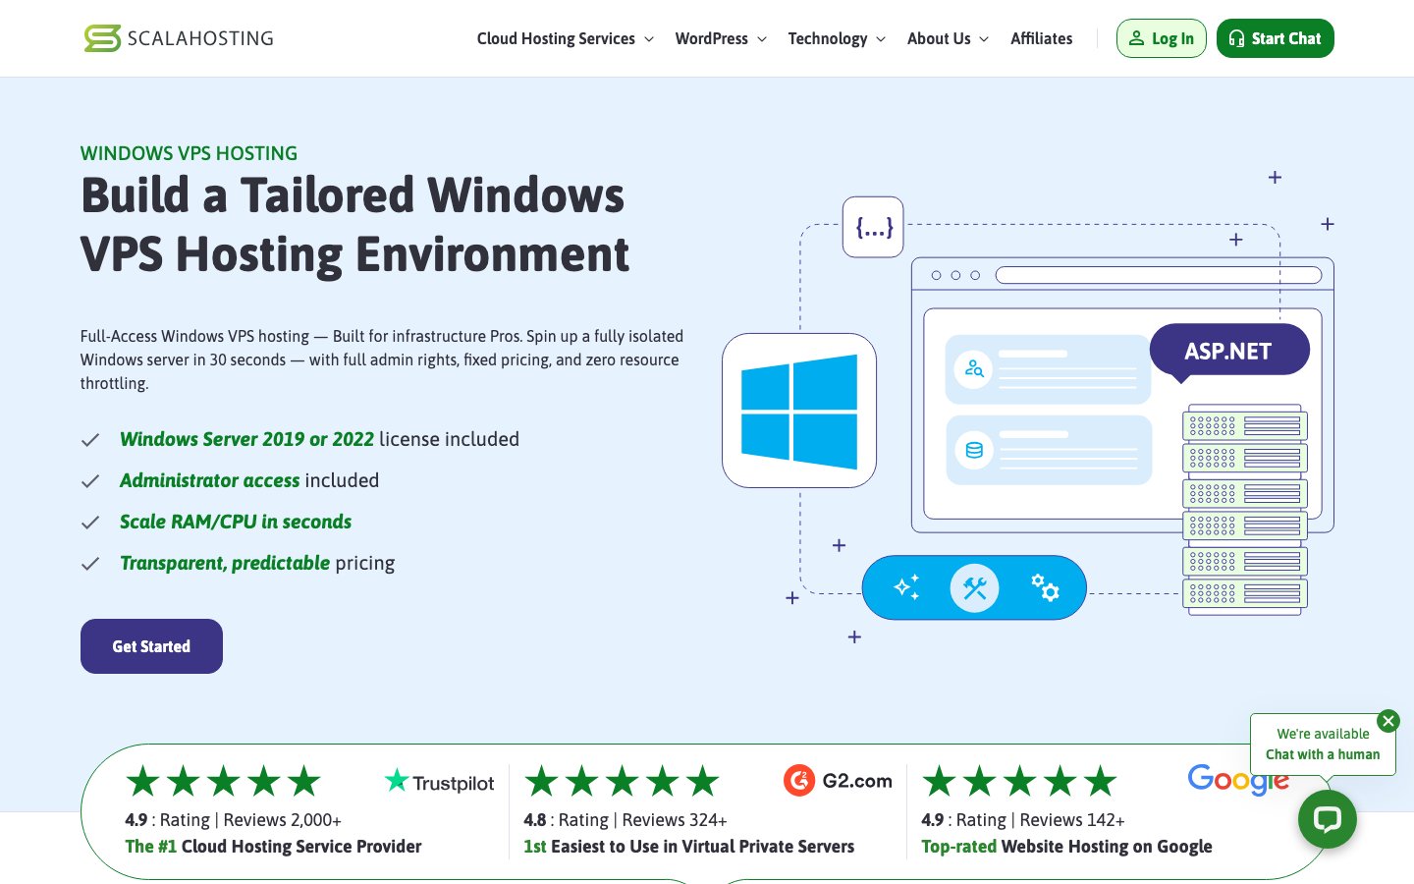Viewport: 1414px width, 884px height.
Task: Click 'Transparent, predictable' pricing text
Action: click(225, 563)
